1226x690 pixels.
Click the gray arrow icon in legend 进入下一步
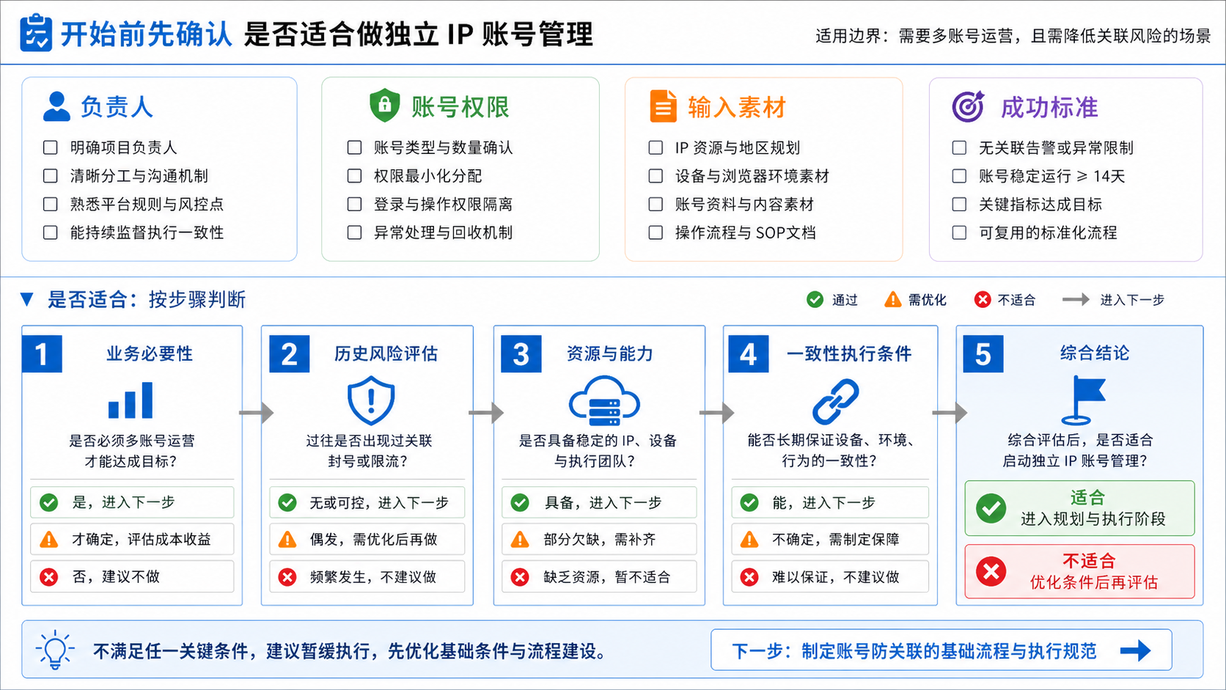[x=1076, y=299]
